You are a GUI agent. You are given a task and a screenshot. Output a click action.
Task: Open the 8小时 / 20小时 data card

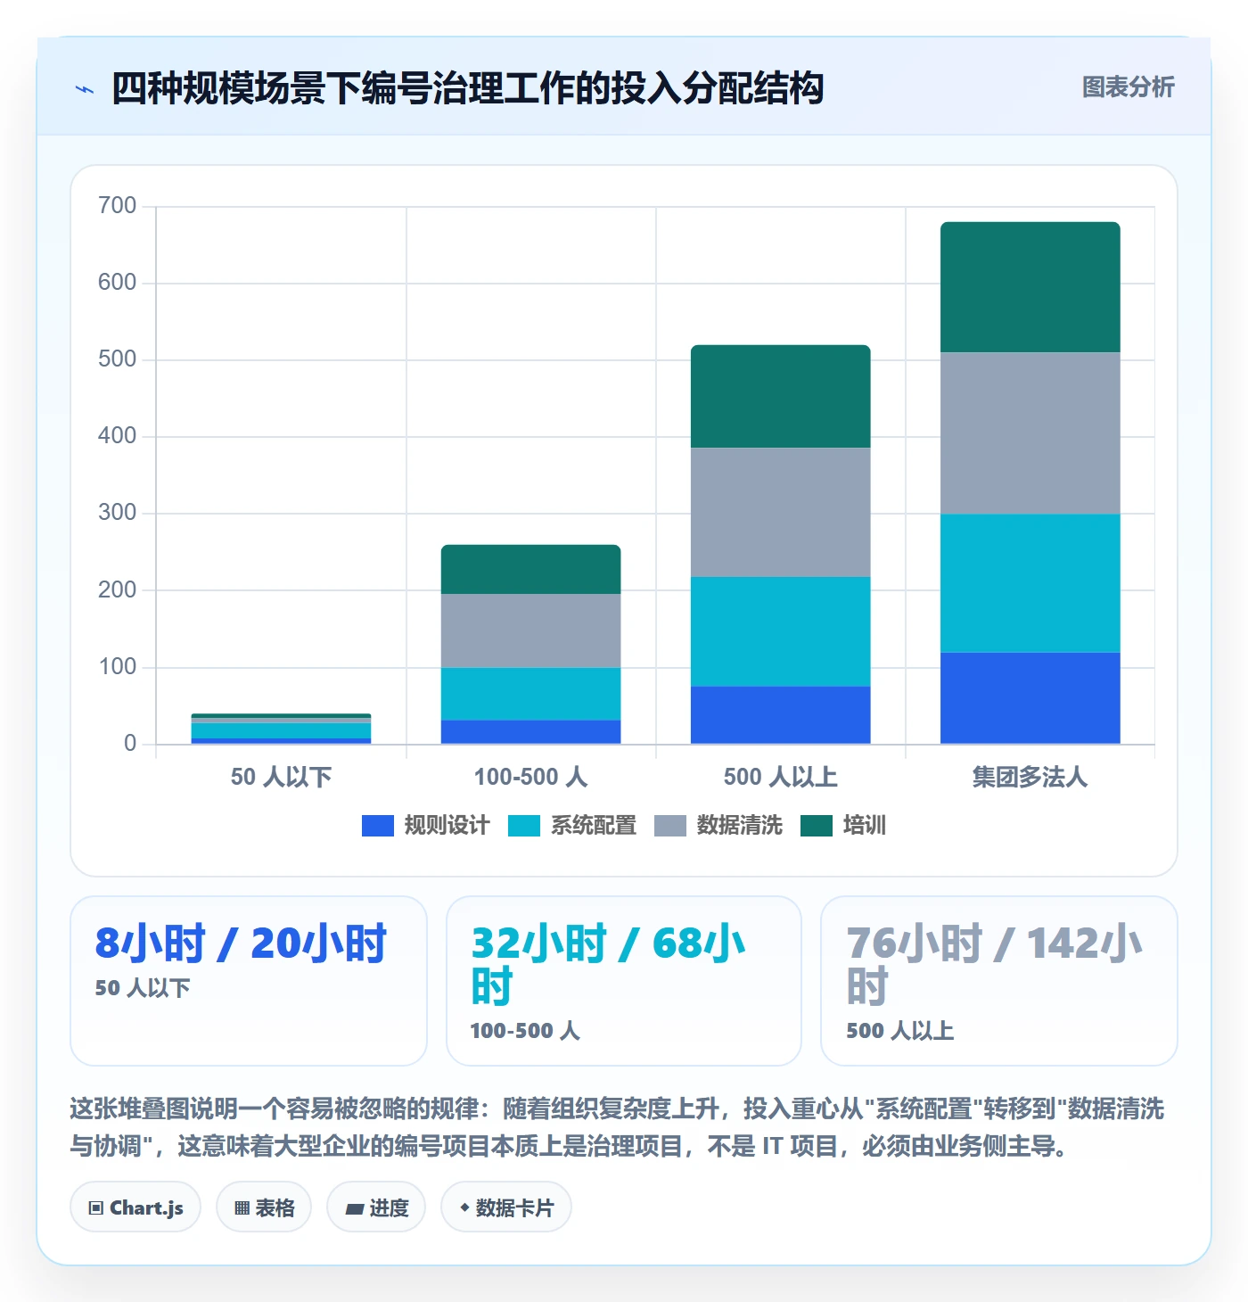249,981
